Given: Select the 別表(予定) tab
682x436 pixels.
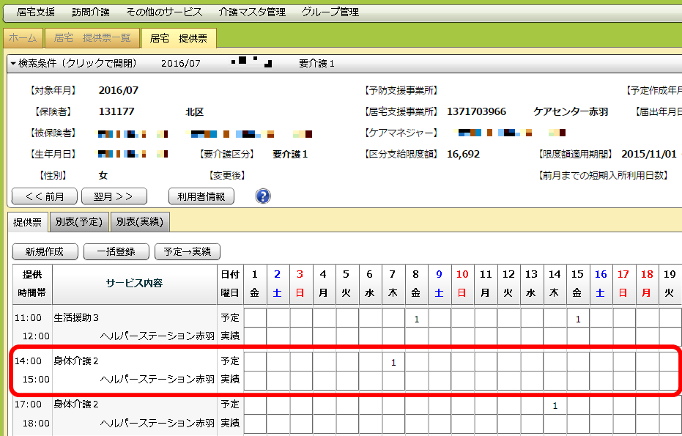Looking at the screenshot, I should pos(79,221).
